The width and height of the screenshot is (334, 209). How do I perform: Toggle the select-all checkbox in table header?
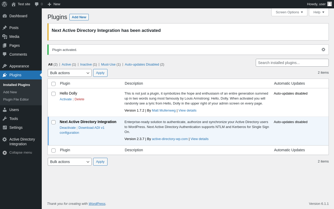(53, 84)
